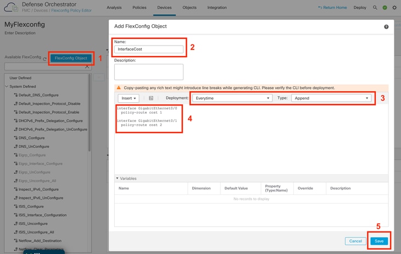401x254 pixels.
Task: Click the DNS_UnConfigure object icon
Action: [x=15, y=146]
